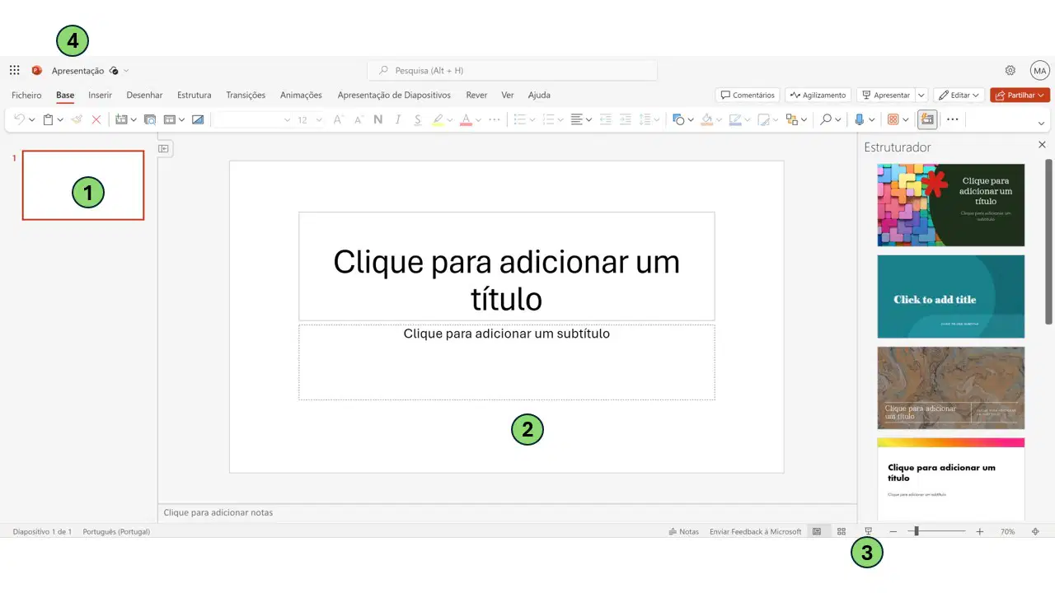Viewport: 1055px width, 593px height.
Task: Toggle the Notas pane in status bar
Action: tap(684, 532)
